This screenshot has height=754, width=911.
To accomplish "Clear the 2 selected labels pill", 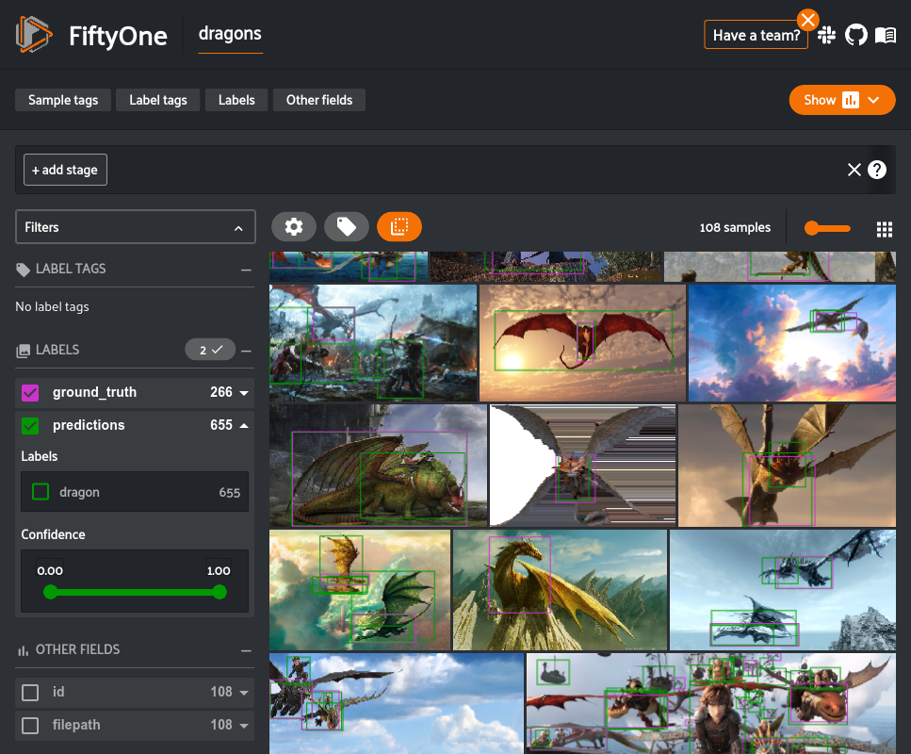I will click(x=210, y=350).
